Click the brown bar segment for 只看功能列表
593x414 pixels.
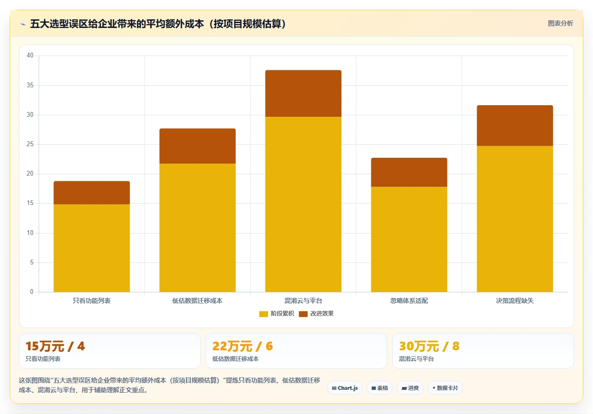point(92,193)
